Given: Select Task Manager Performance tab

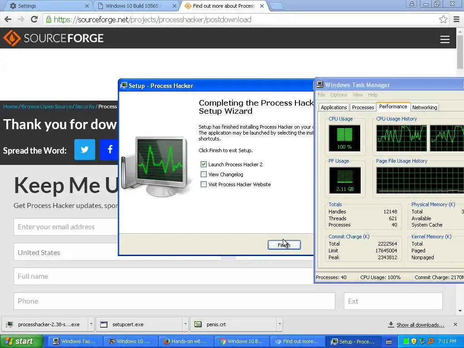Looking at the screenshot, I should tap(393, 106).
